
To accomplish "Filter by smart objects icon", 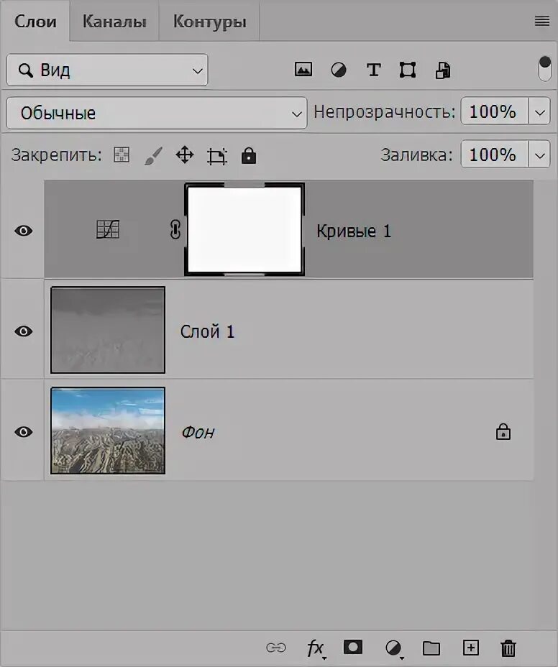I will (x=443, y=70).
